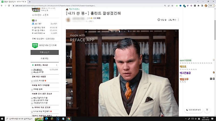Image resolution: width=216 pixels, height=121 pixels.
Task: Expand the bottom sidebar section arrow
Action: [56, 116]
